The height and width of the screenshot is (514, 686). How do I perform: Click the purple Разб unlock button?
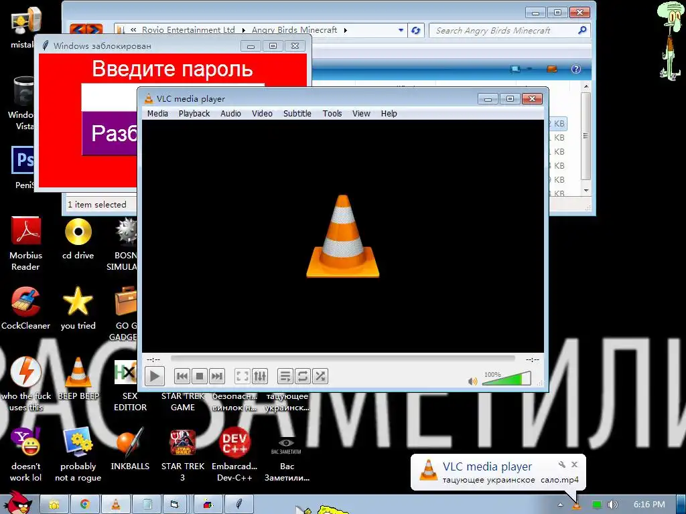(x=109, y=133)
